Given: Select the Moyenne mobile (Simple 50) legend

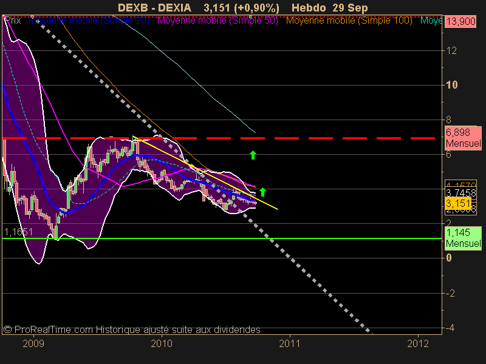Looking at the screenshot, I should (218, 21).
